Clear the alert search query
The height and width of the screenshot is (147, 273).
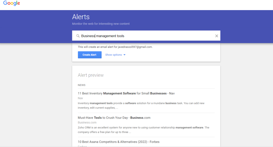(216, 36)
